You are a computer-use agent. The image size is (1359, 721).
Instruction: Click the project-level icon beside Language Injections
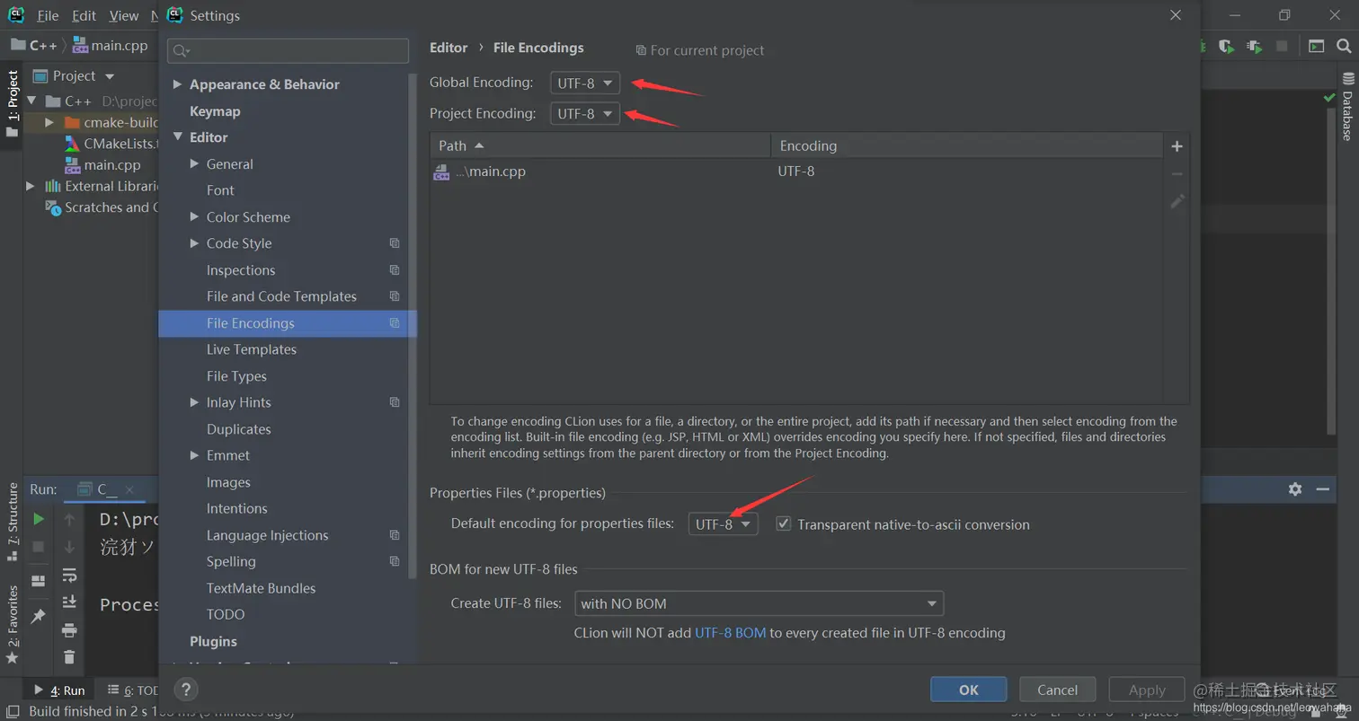coord(394,535)
